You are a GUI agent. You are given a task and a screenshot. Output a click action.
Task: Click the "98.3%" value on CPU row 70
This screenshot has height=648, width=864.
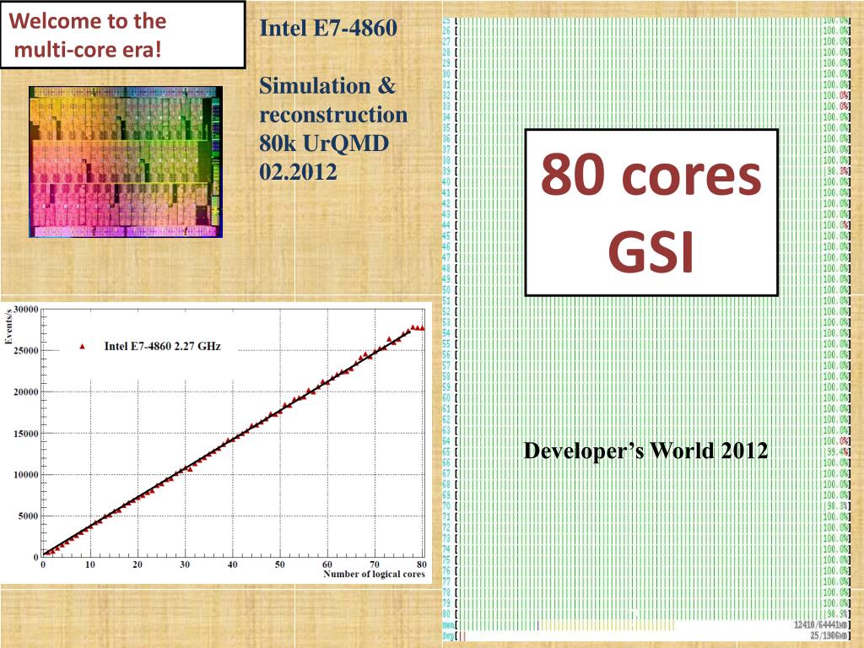836,506
